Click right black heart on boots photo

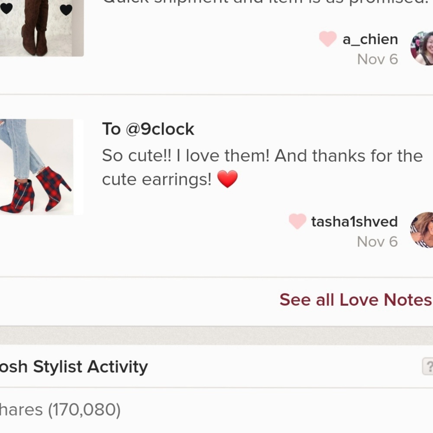click(x=66, y=10)
